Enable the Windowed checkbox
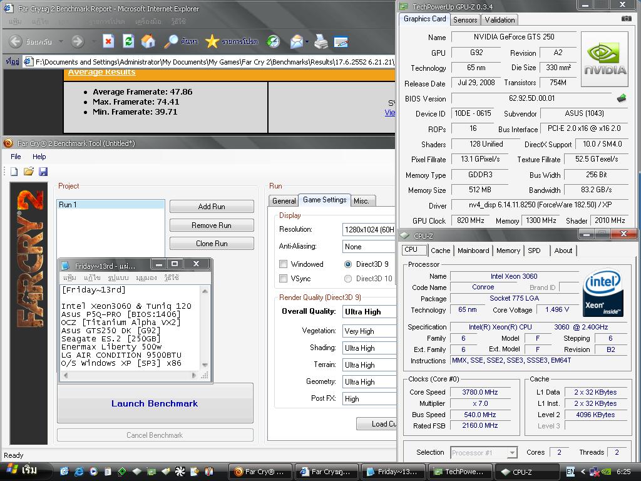This screenshot has height=481, width=641. 283,264
